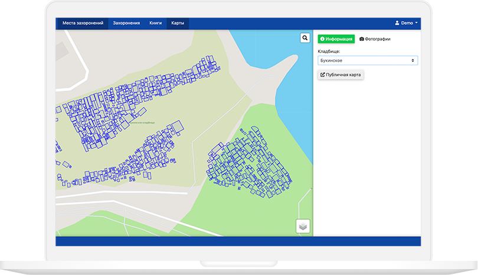Click the user profile icon beside Demo
This screenshot has width=478, height=275.
tap(397, 23)
